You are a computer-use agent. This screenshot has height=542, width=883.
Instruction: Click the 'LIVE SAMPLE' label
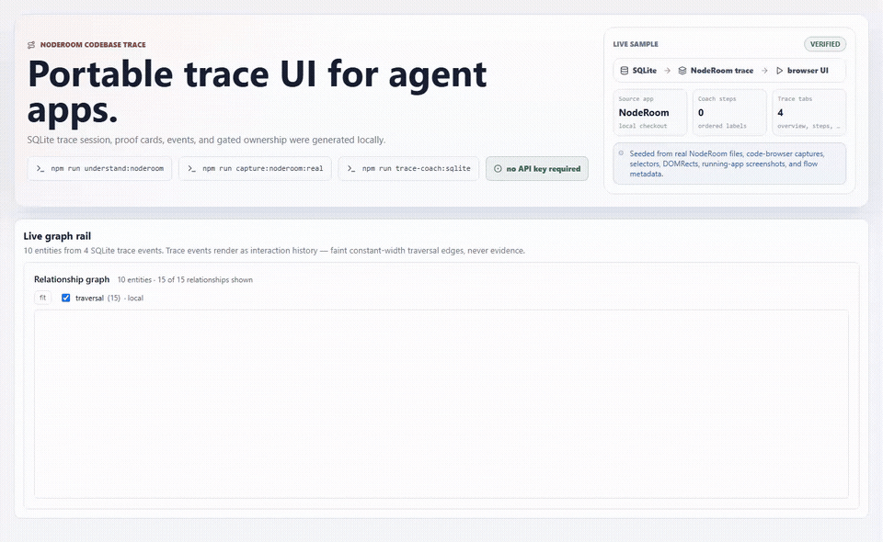(x=636, y=44)
